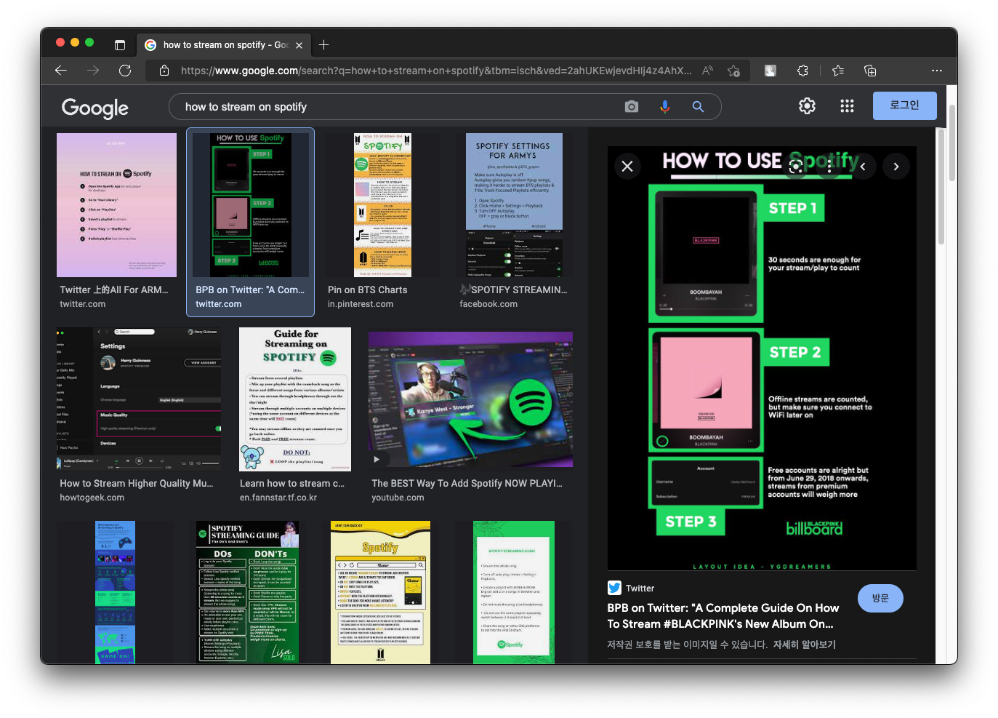Close the image preview panel

pos(627,166)
